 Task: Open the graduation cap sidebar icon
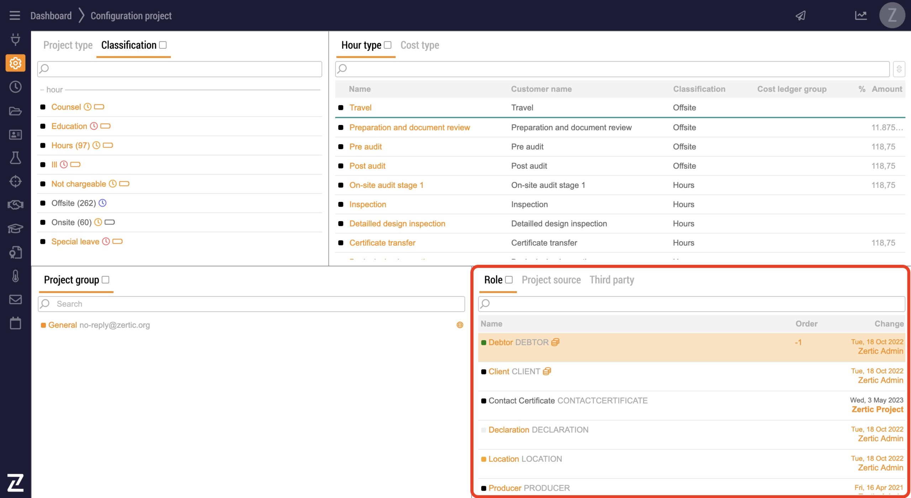click(15, 228)
